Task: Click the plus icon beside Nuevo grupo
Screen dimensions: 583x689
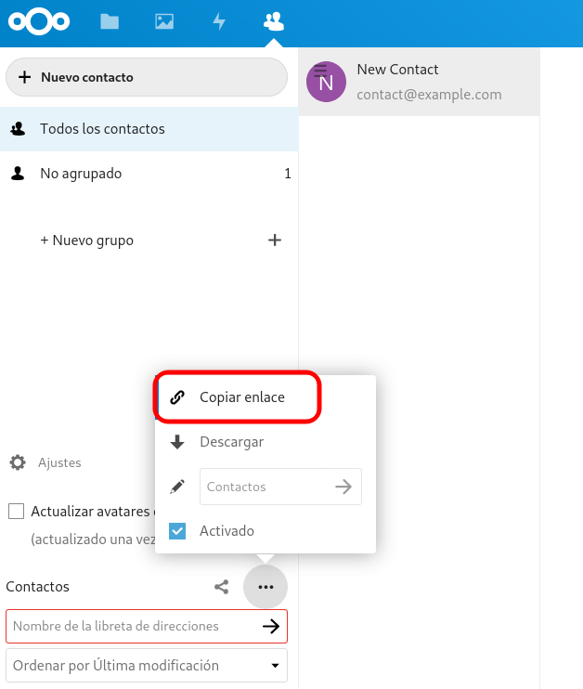Action: click(275, 240)
